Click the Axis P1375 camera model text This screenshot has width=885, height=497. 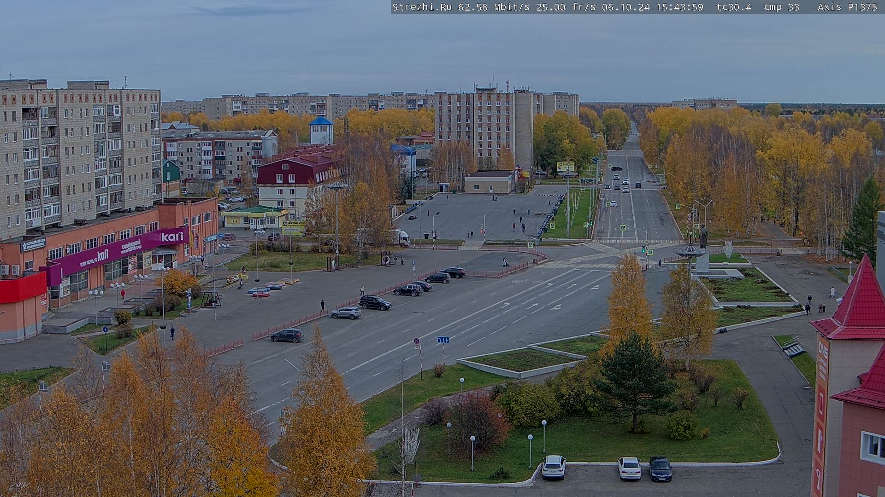click(847, 7)
